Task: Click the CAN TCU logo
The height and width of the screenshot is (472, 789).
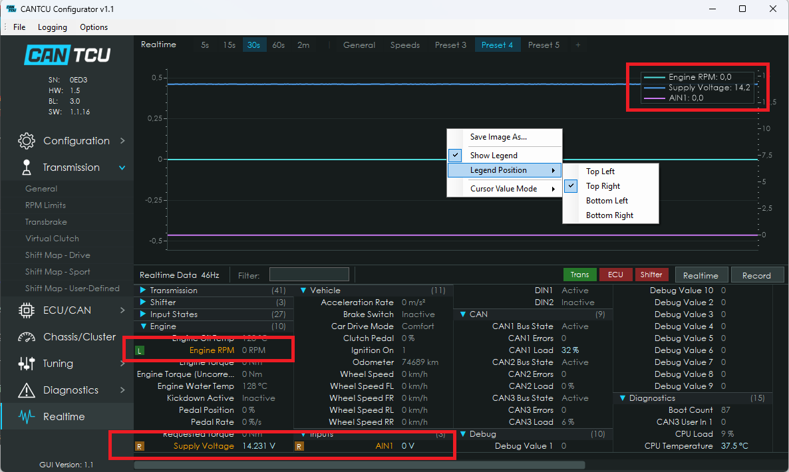Action: click(67, 55)
